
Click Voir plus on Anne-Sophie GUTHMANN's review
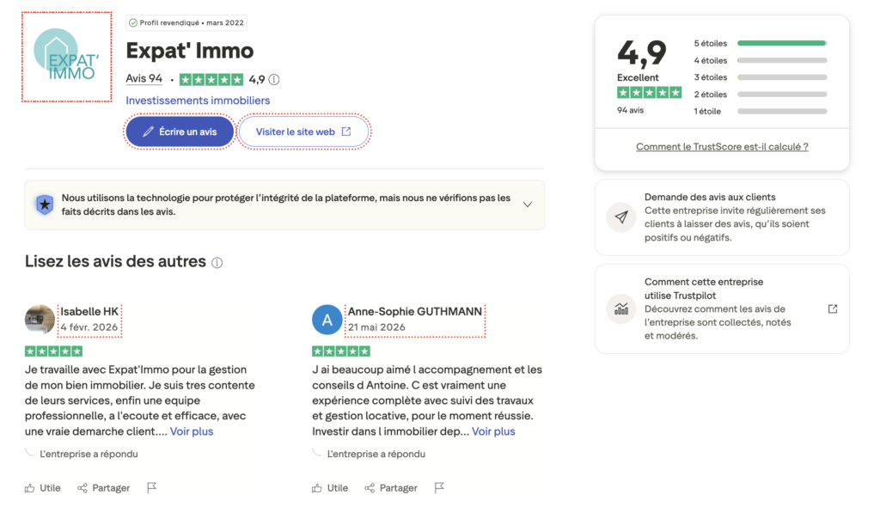pos(493,431)
